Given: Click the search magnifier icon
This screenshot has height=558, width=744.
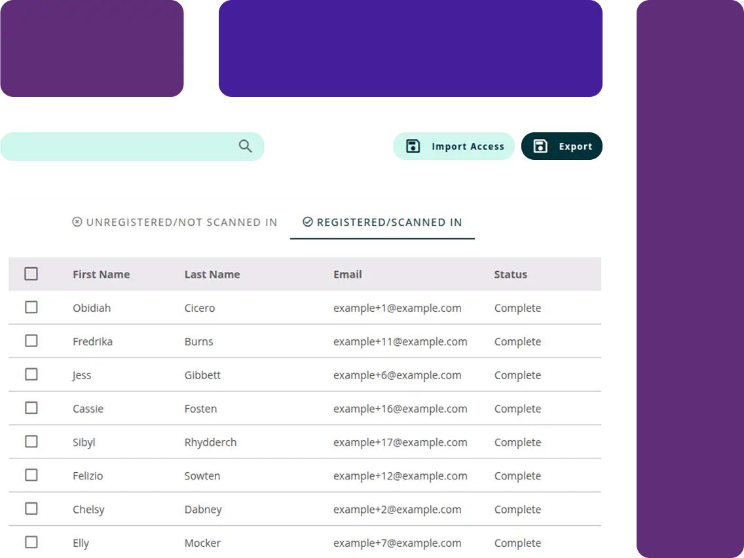Looking at the screenshot, I should tap(245, 146).
